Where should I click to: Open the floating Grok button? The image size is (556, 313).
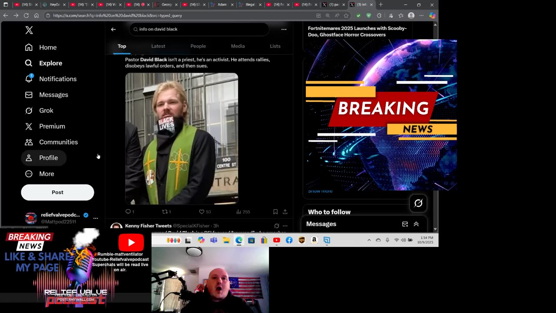tap(418, 203)
